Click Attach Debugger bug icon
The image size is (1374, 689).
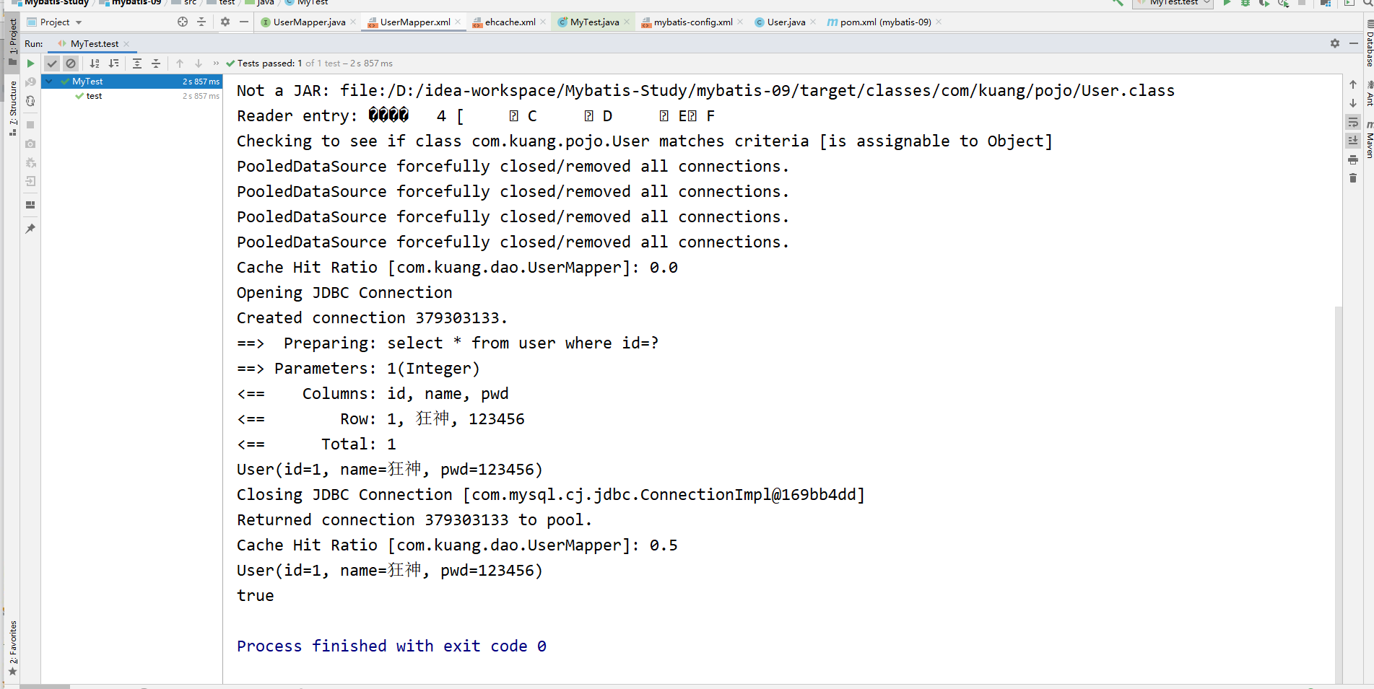[x=30, y=162]
